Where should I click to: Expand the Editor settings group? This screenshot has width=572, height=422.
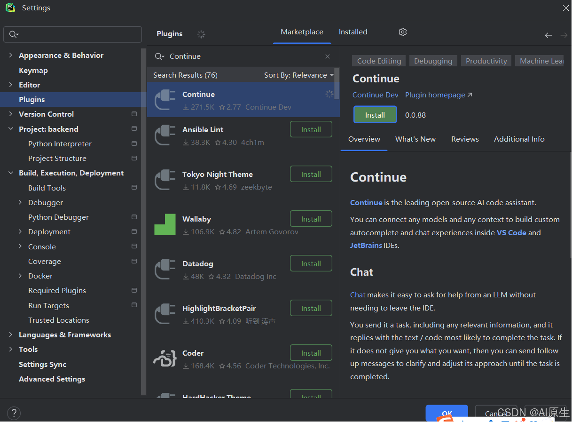coord(11,85)
